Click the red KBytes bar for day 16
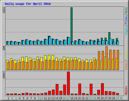129x101 pixels. (x=64, y=90)
